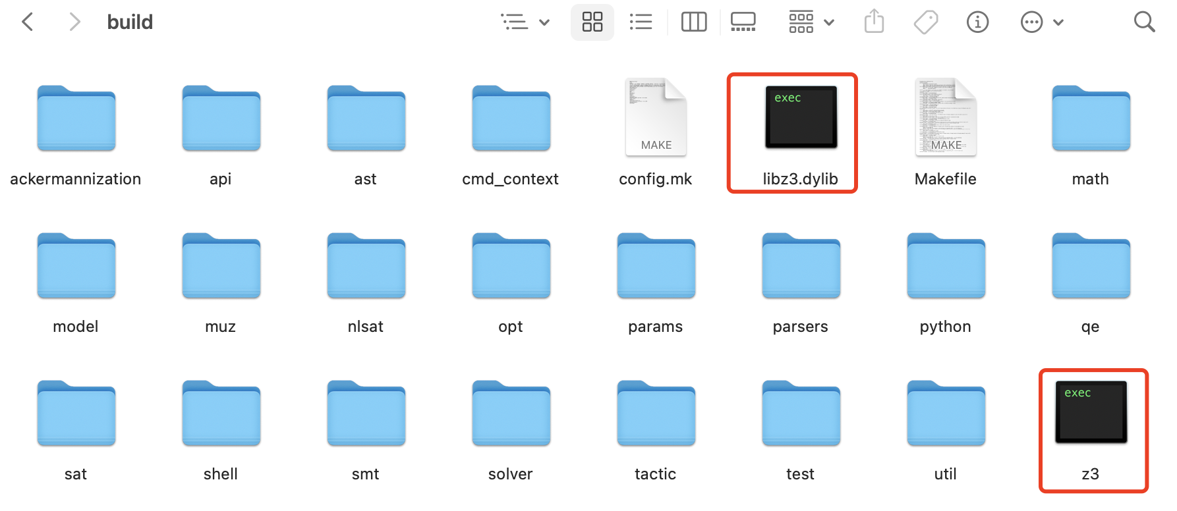Click the "python" folder name
Screen dimensions: 1177x511
point(946,327)
